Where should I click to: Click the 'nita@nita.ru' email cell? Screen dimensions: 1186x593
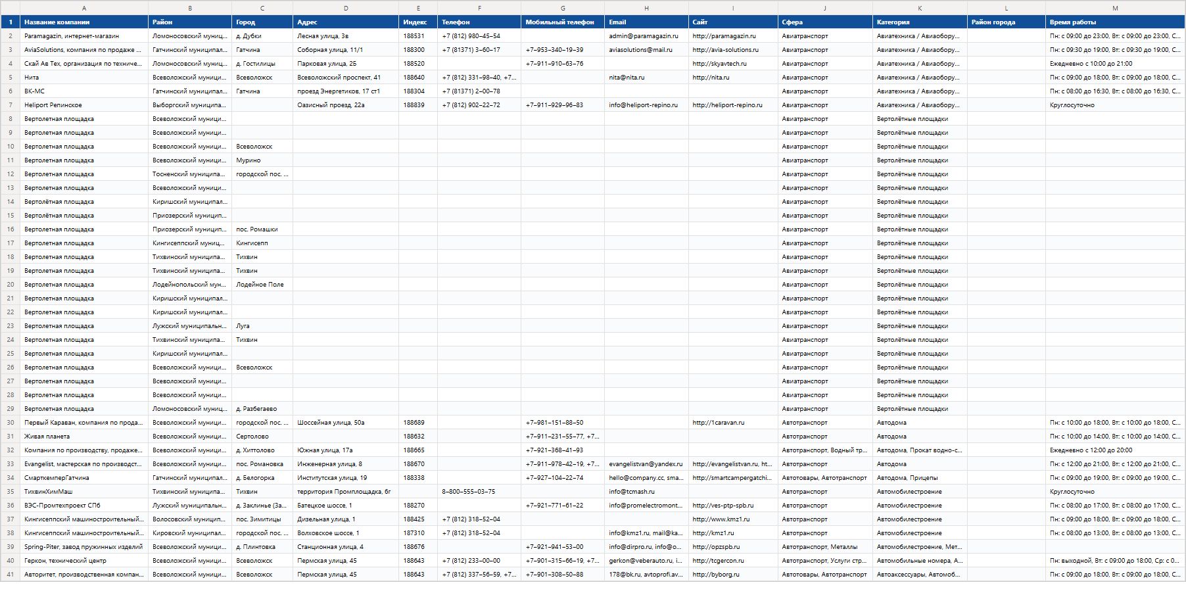[x=646, y=78]
